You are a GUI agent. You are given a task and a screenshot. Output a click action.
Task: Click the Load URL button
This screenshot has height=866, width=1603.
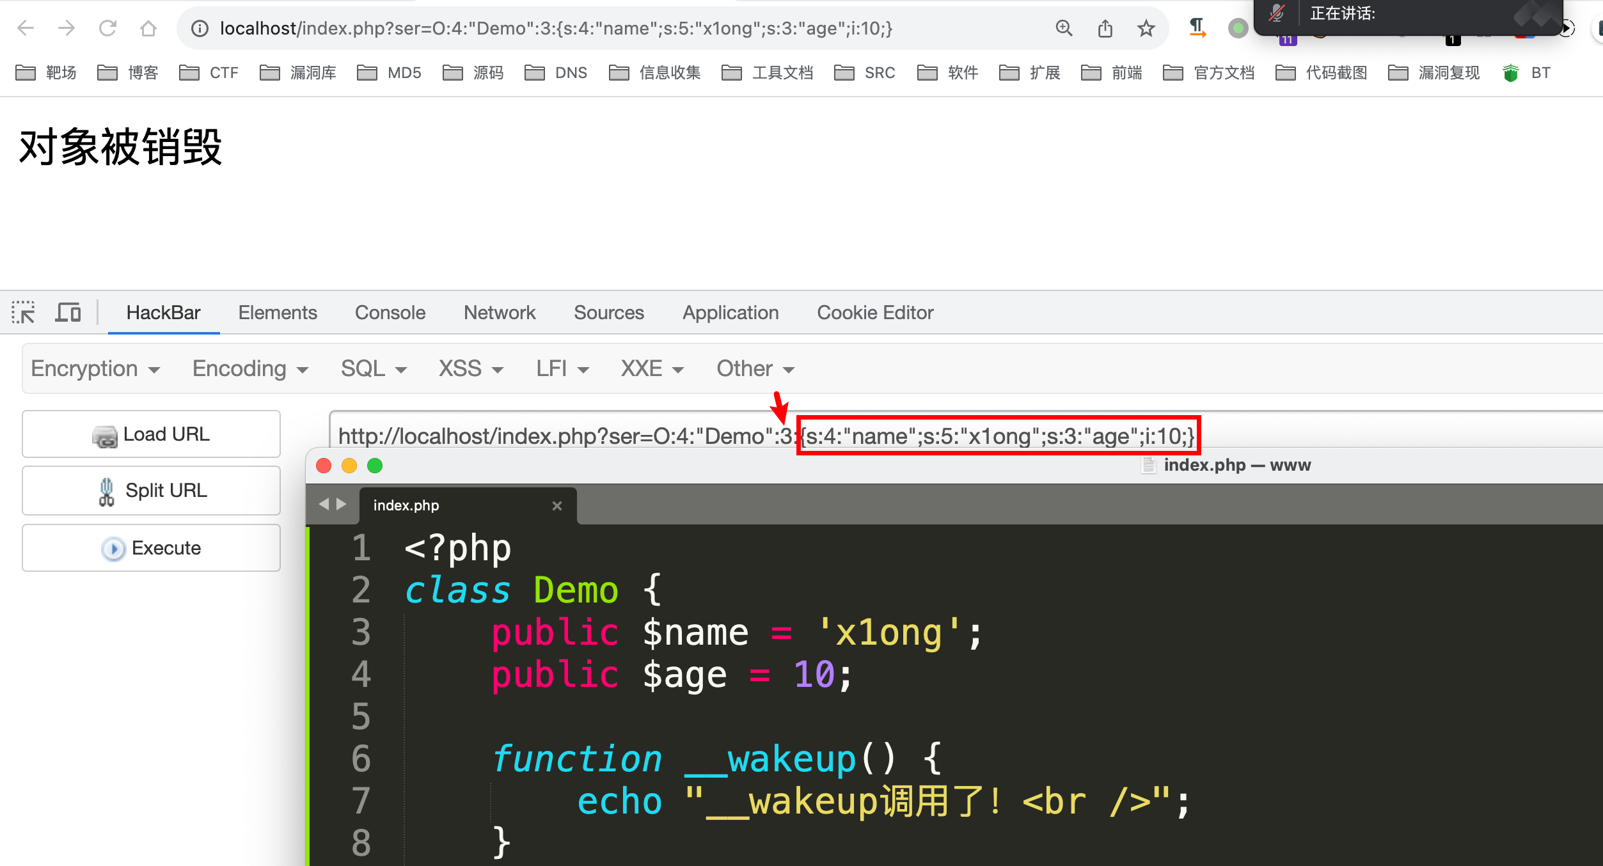151,434
